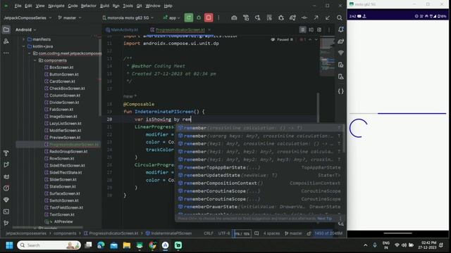Expand the manifests folder
Image resolution: width=451 pixels, height=253 pixels.
(23, 39)
